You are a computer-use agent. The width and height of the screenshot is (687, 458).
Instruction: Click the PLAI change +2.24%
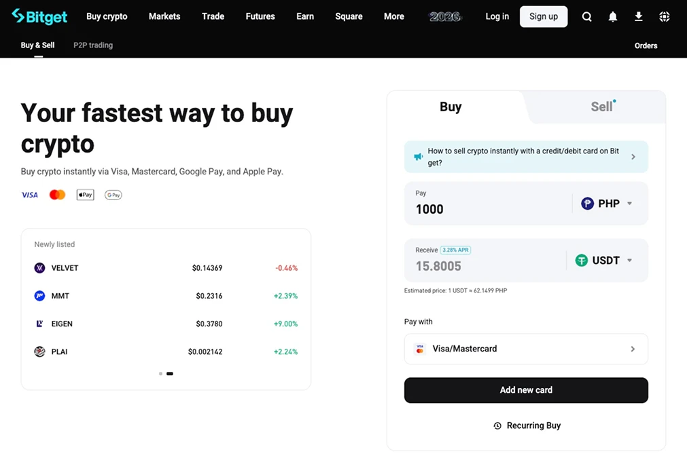coord(285,351)
